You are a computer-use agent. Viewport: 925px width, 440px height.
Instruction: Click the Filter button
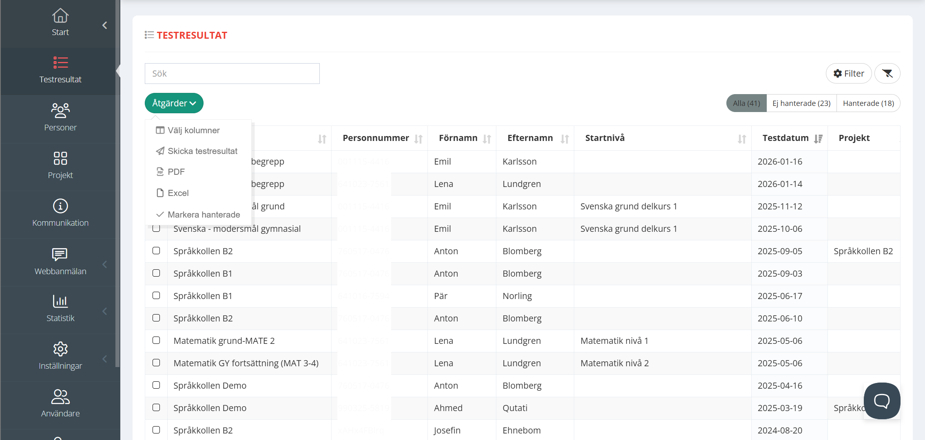click(x=849, y=73)
